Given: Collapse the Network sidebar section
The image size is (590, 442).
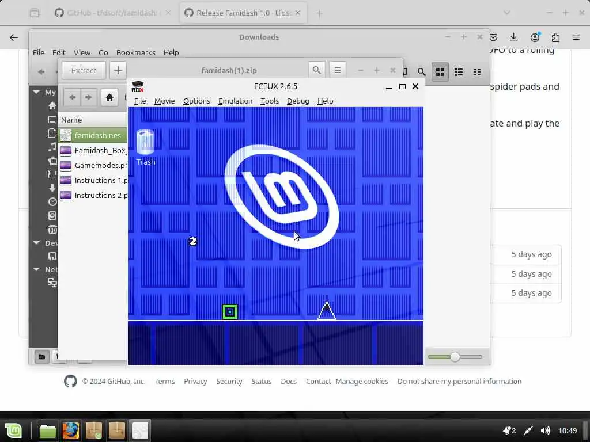Looking at the screenshot, I should click(36, 269).
